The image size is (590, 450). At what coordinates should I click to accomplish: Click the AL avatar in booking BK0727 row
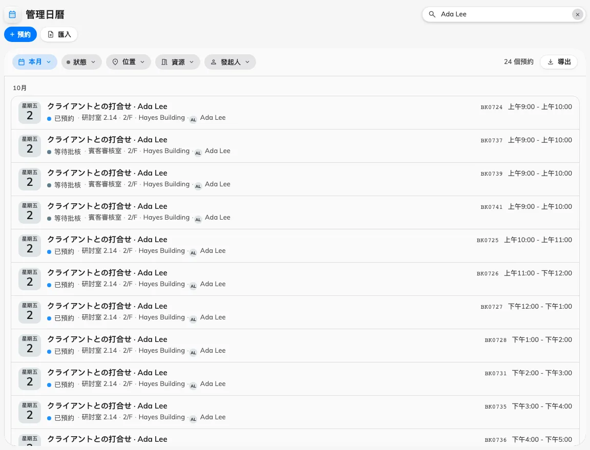coord(193,319)
